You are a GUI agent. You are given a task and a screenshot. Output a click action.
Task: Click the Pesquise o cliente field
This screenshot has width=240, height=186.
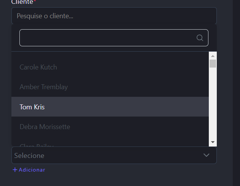click(114, 16)
